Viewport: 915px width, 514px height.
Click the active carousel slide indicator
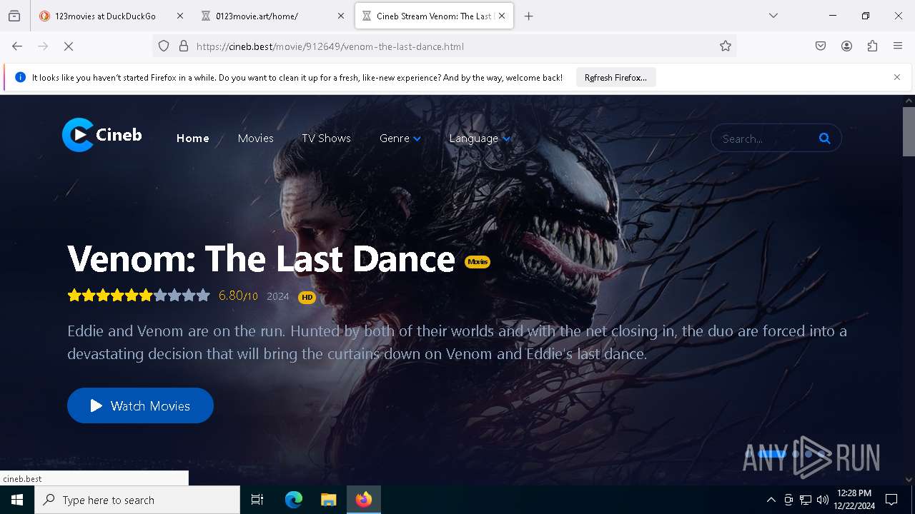tap(772, 453)
